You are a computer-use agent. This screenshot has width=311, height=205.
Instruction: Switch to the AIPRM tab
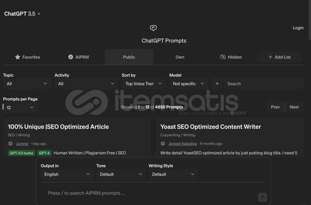[x=78, y=57]
